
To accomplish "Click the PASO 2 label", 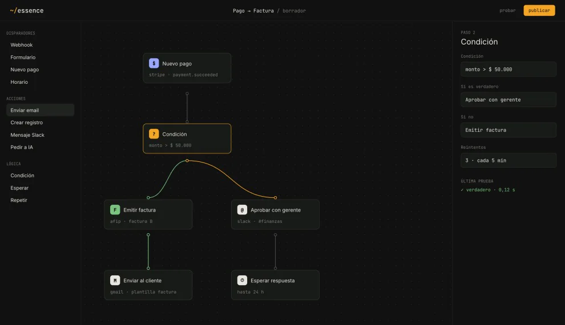I will tap(468, 32).
